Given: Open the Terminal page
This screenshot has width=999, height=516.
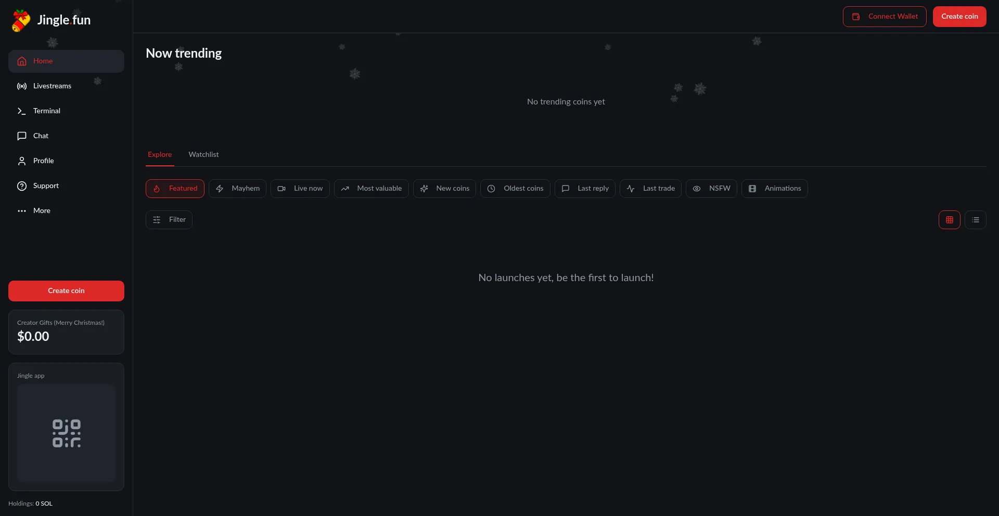Looking at the screenshot, I should coord(46,111).
